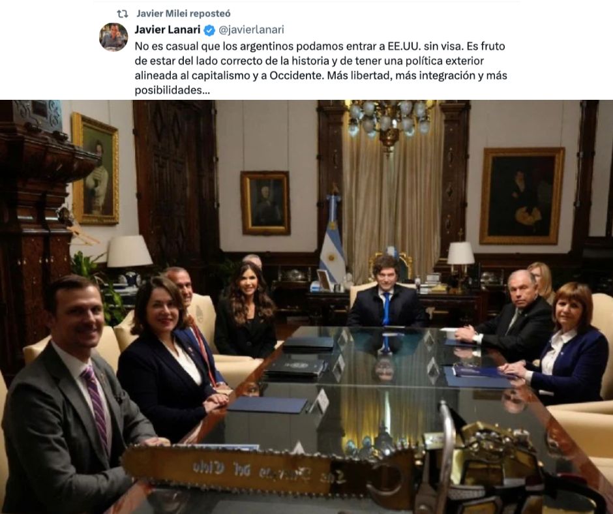613x514 pixels.
Task: Select the Argentine flag in the photo
Action: point(333,239)
